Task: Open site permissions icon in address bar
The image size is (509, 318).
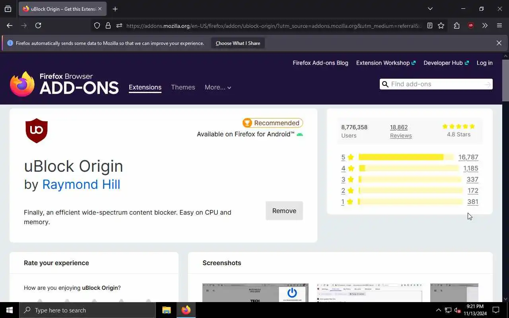Action: [119, 25]
